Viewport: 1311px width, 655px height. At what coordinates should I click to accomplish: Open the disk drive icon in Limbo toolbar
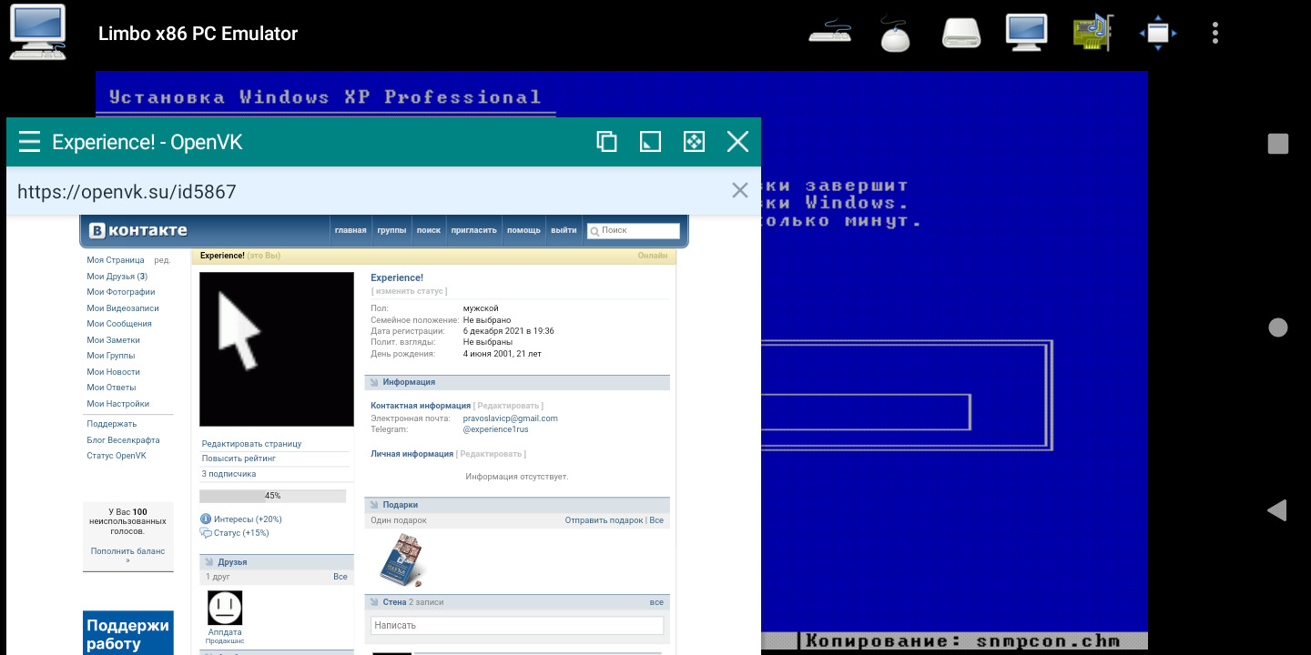(x=960, y=34)
